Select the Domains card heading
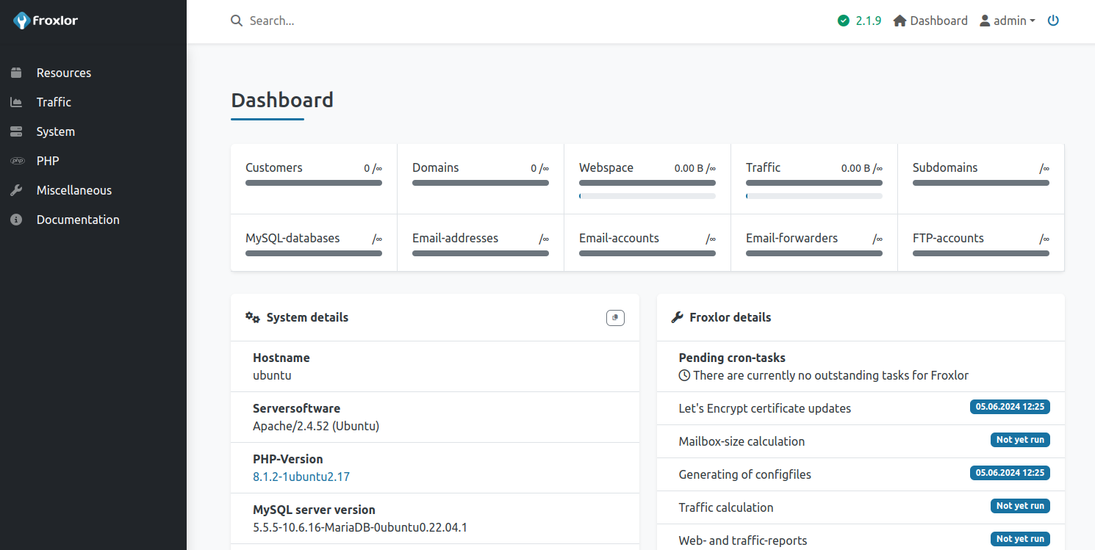 click(x=436, y=167)
